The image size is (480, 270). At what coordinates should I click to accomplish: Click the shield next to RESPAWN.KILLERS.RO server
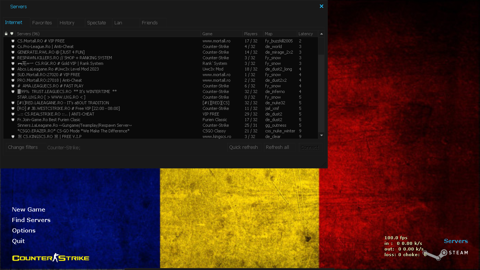tap(13, 58)
